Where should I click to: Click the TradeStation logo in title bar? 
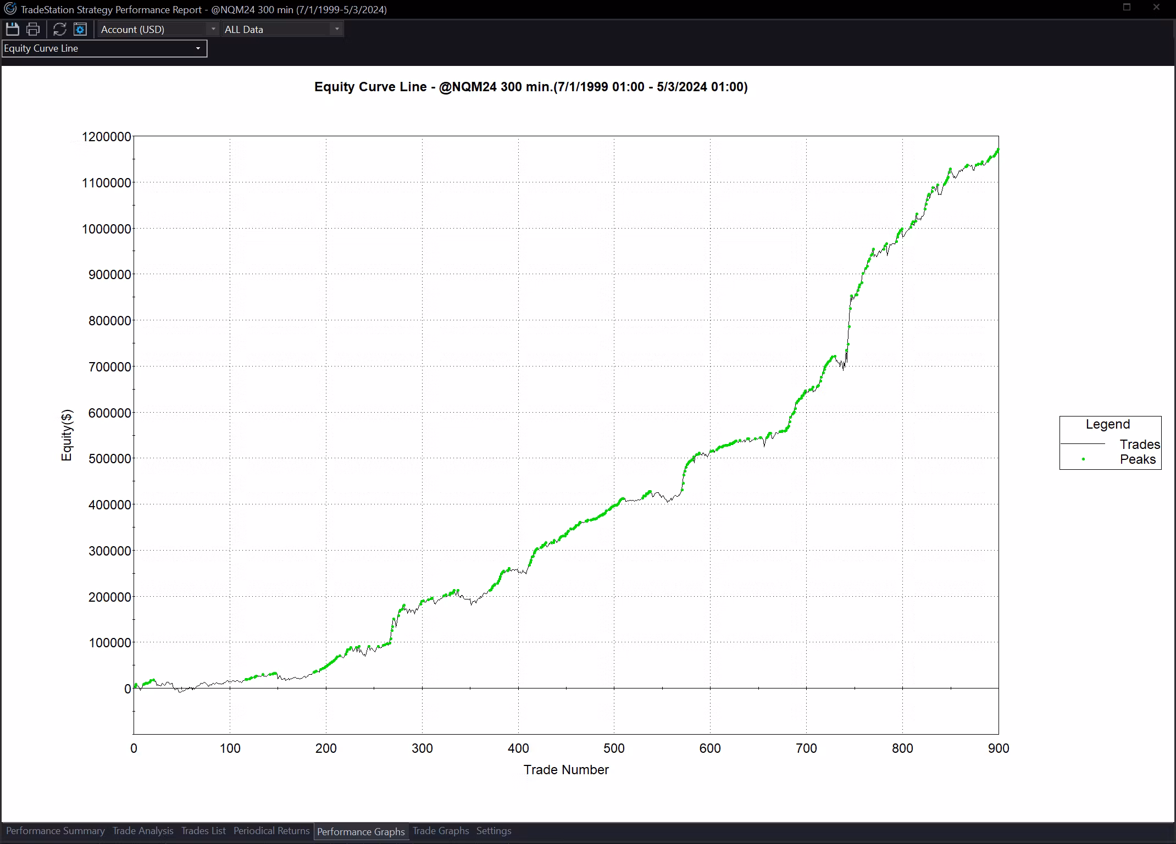[x=10, y=9]
